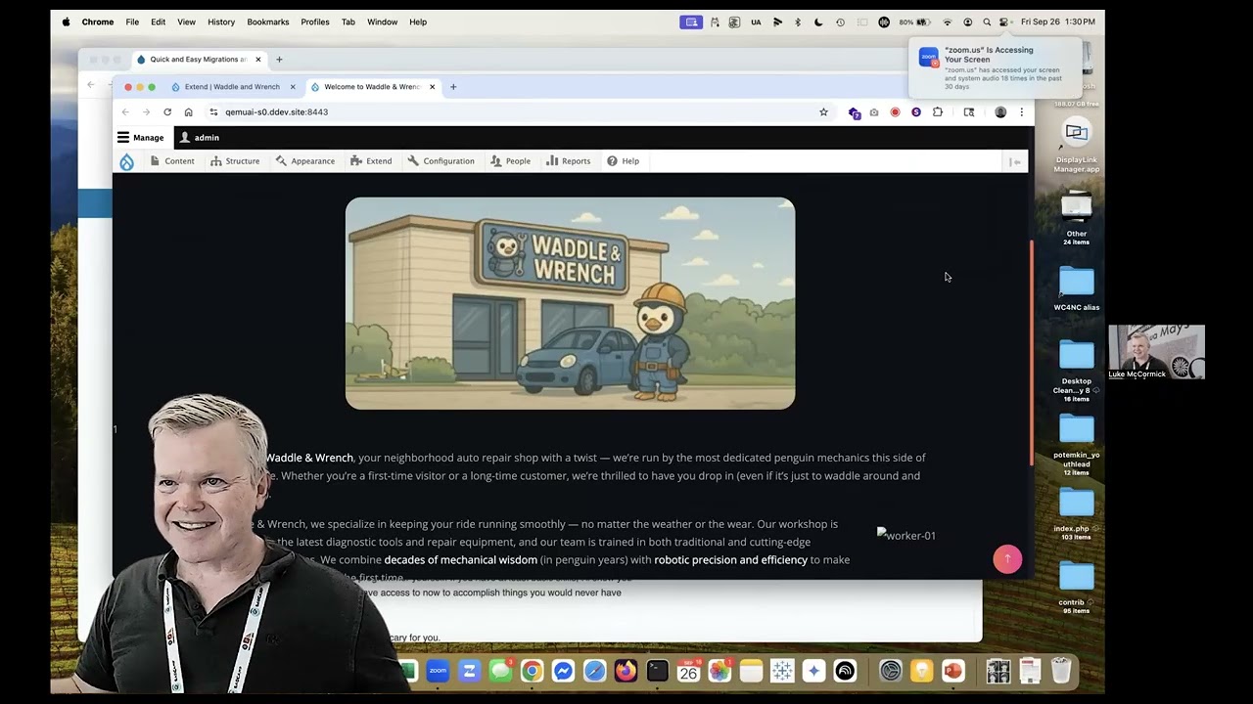Open the Zoom app in the Dock
This screenshot has width=1253, height=704.
438,671
